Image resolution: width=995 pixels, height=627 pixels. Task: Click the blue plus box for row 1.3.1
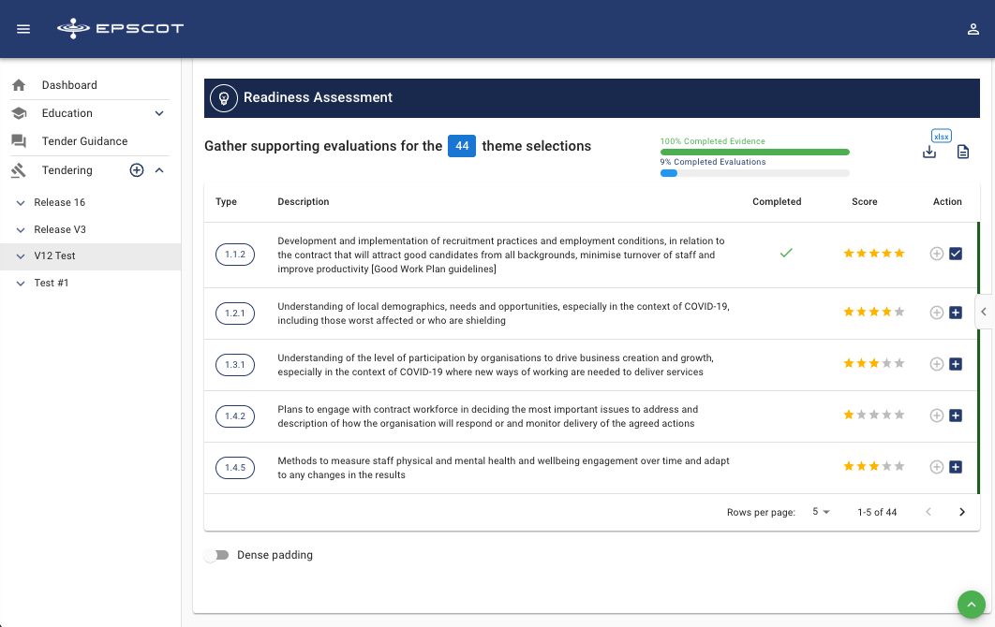[956, 364]
